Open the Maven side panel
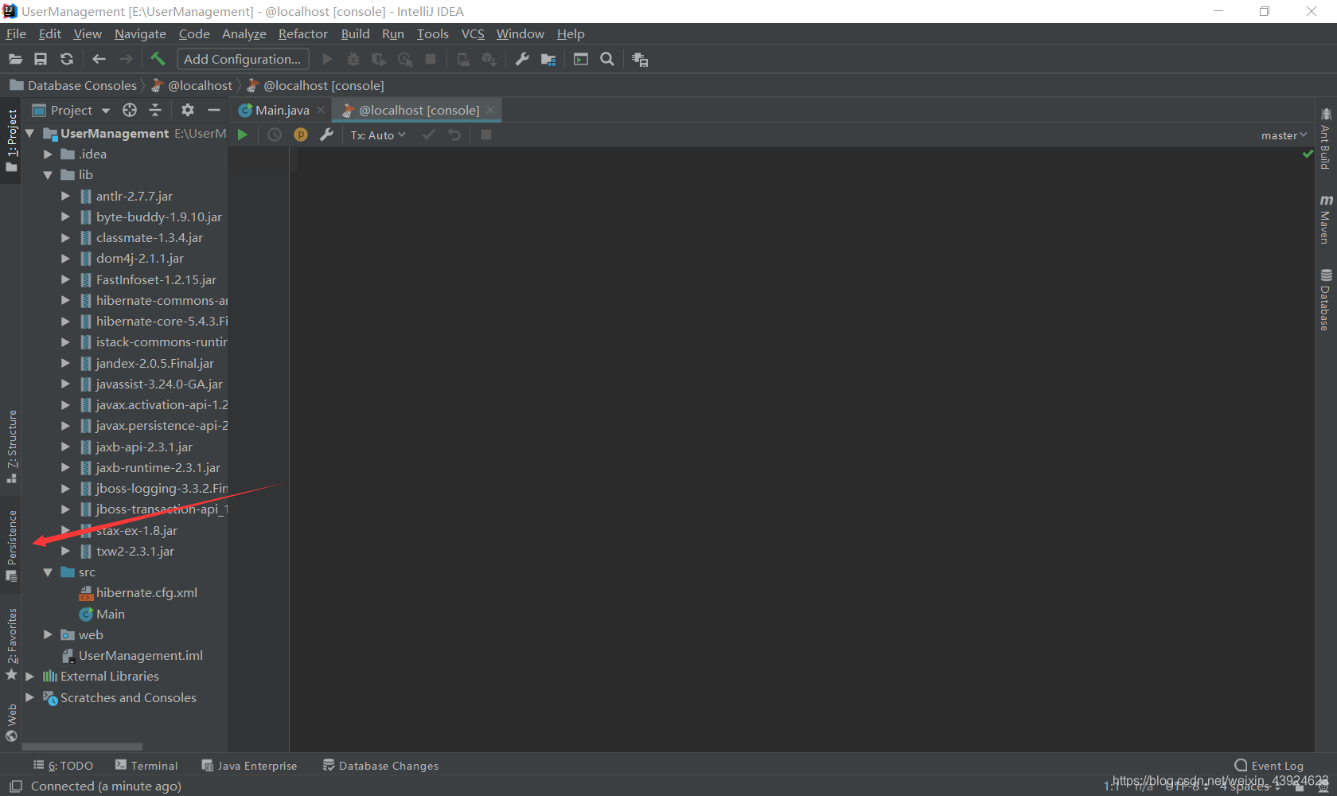The width and height of the screenshot is (1337, 796). [x=1325, y=219]
